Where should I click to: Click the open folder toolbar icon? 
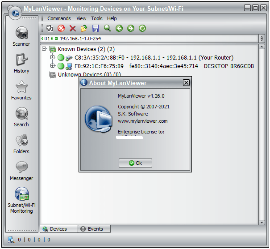(x=84, y=28)
